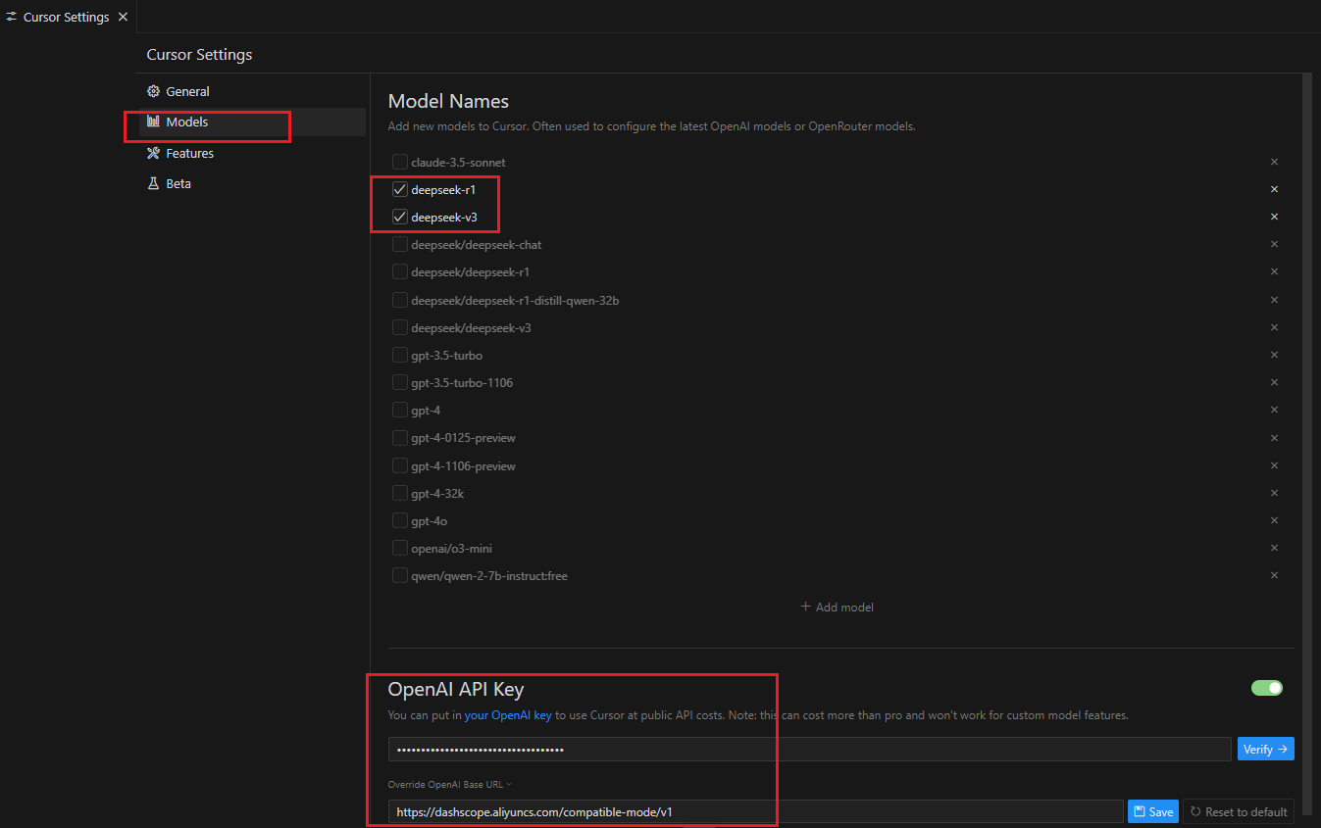
Task: Delete the deepseek-r1 model using its X icon
Action: pyautogui.click(x=1274, y=189)
